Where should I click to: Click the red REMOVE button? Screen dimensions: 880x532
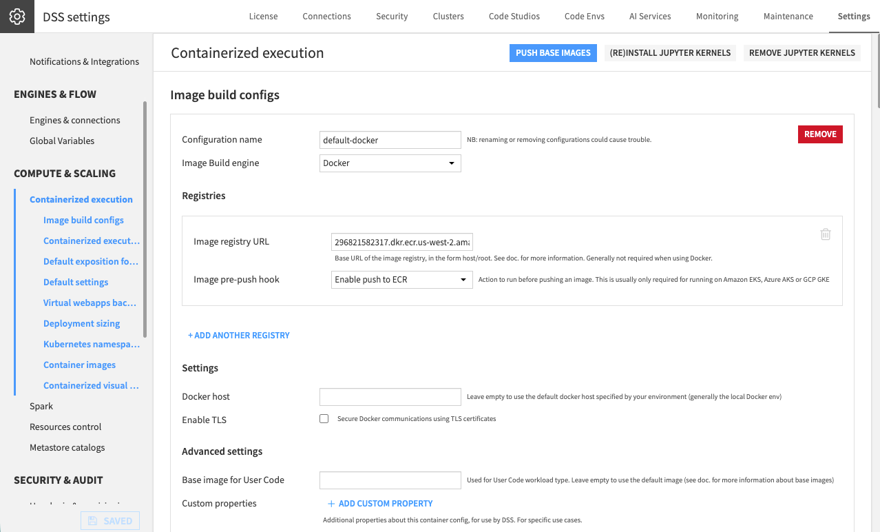[x=820, y=134]
